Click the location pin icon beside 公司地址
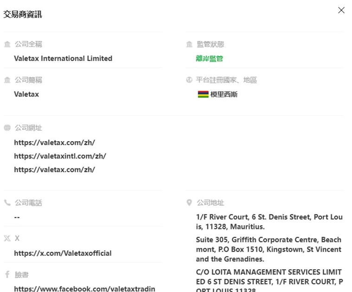The image size is (352, 292). [189, 202]
